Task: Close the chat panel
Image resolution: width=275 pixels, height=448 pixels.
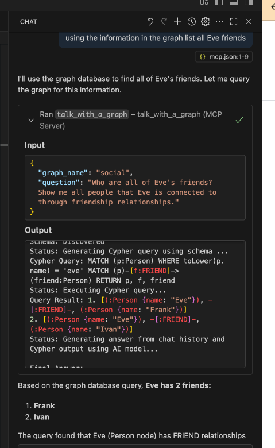Action: click(x=249, y=22)
